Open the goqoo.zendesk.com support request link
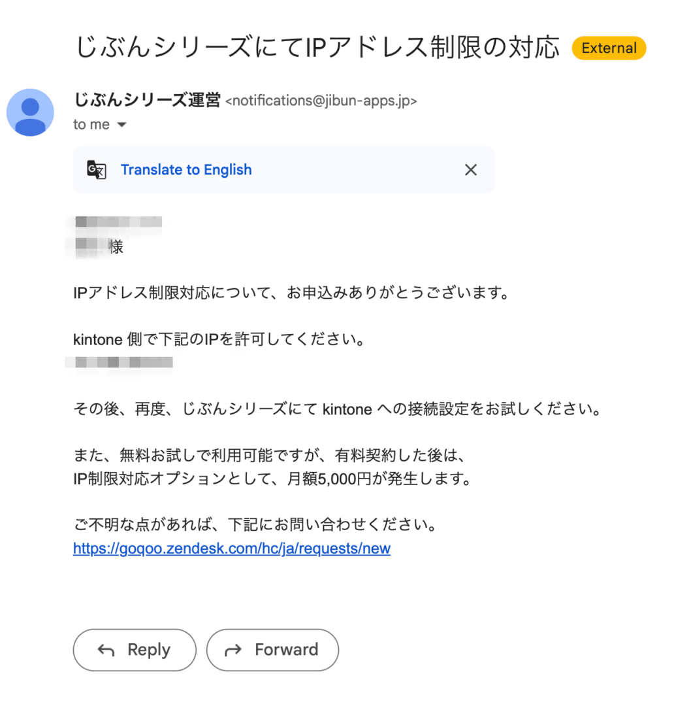 pyautogui.click(x=231, y=548)
